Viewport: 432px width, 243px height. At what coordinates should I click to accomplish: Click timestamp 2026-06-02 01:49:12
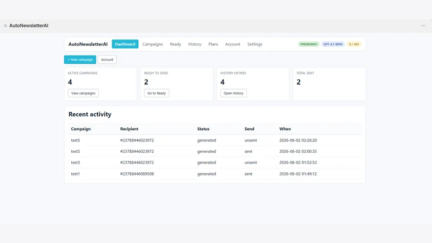pos(298,174)
